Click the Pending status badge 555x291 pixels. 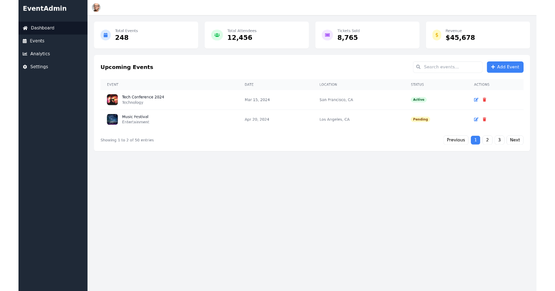[420, 119]
